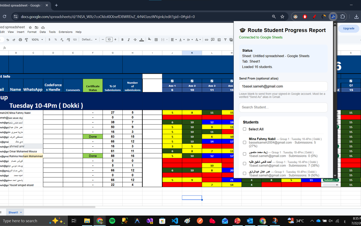Click the Create a filter icon

pyautogui.click(x=225, y=40)
